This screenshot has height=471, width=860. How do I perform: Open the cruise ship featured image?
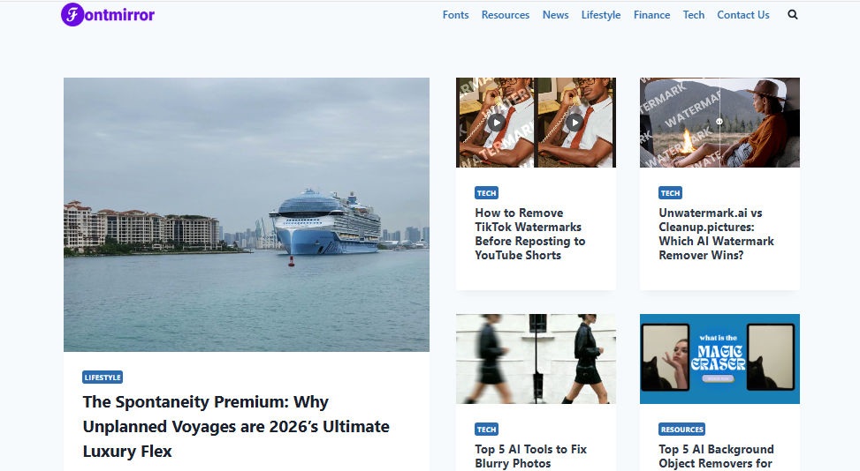[247, 214]
